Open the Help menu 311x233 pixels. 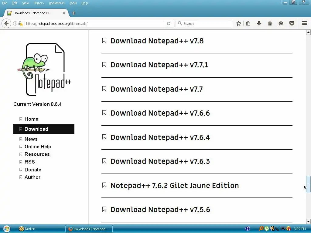[x=84, y=3]
